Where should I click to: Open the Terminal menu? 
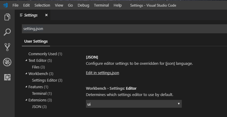[x=101, y=5]
